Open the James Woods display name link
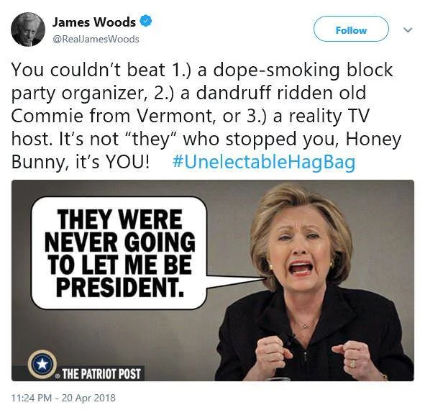This screenshot has height=410, width=425. pos(93,22)
